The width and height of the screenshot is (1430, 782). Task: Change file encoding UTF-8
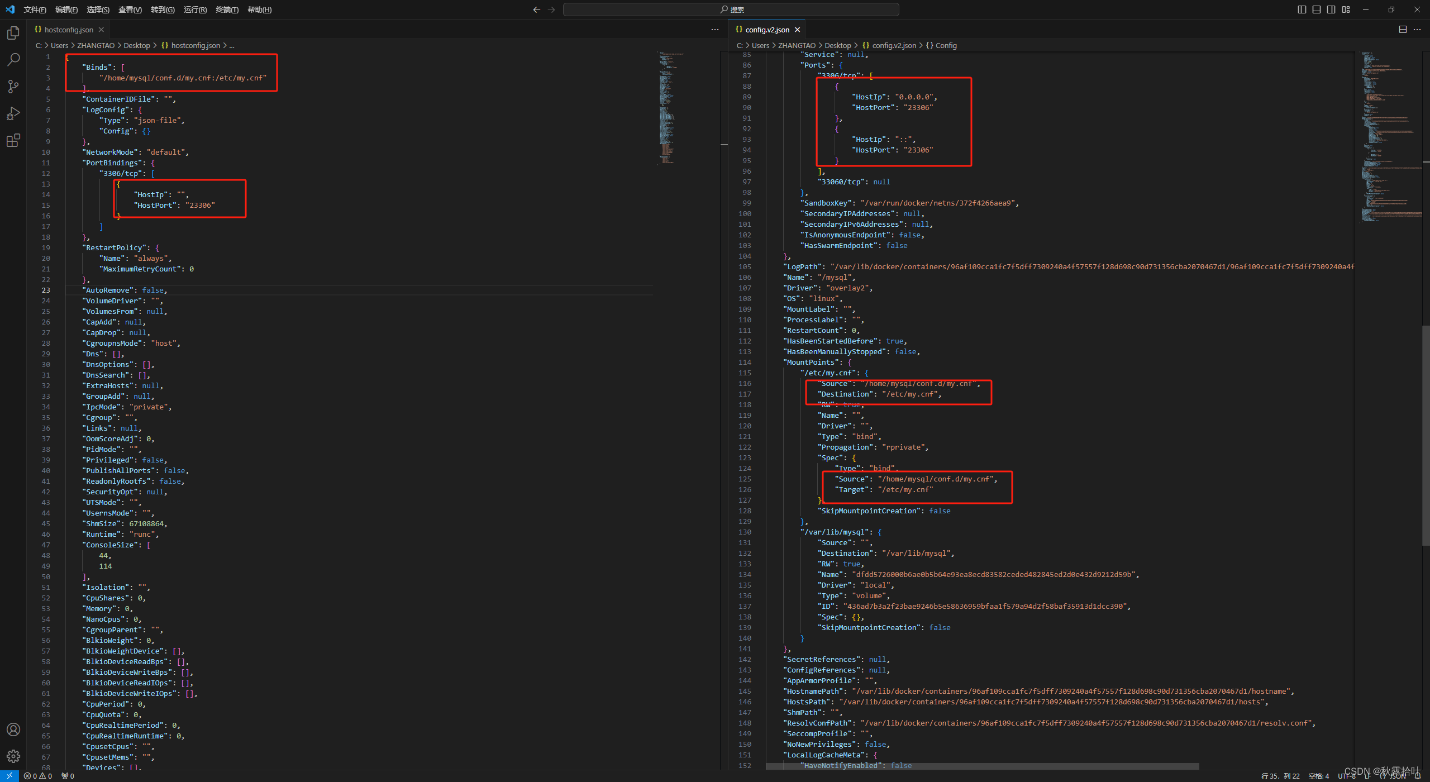tap(1347, 776)
